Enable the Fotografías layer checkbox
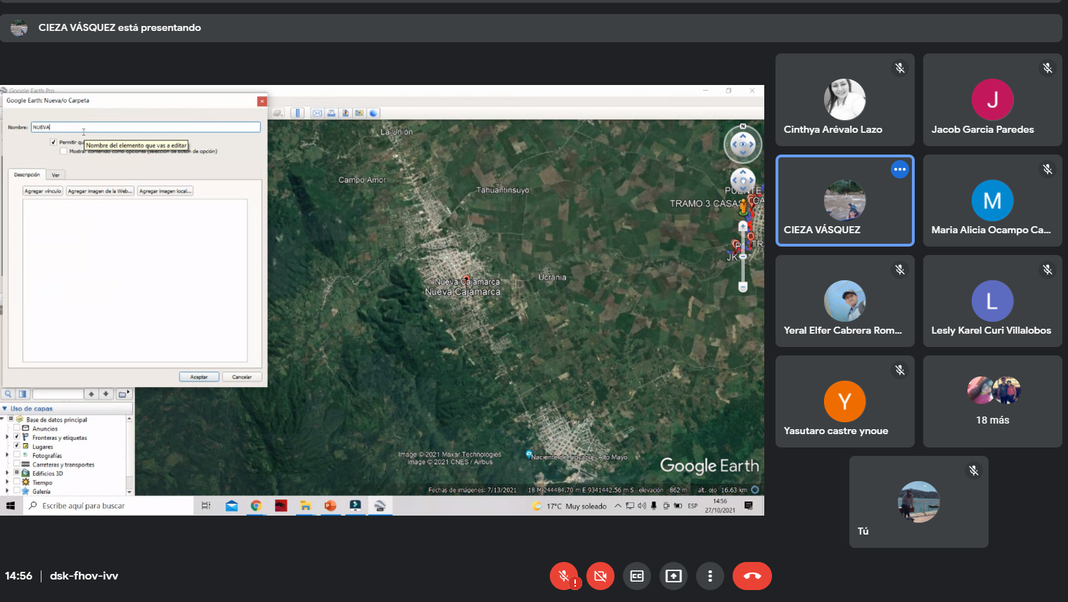 (17, 454)
